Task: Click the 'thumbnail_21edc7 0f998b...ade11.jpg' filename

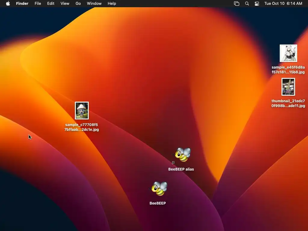Action: coord(288,103)
